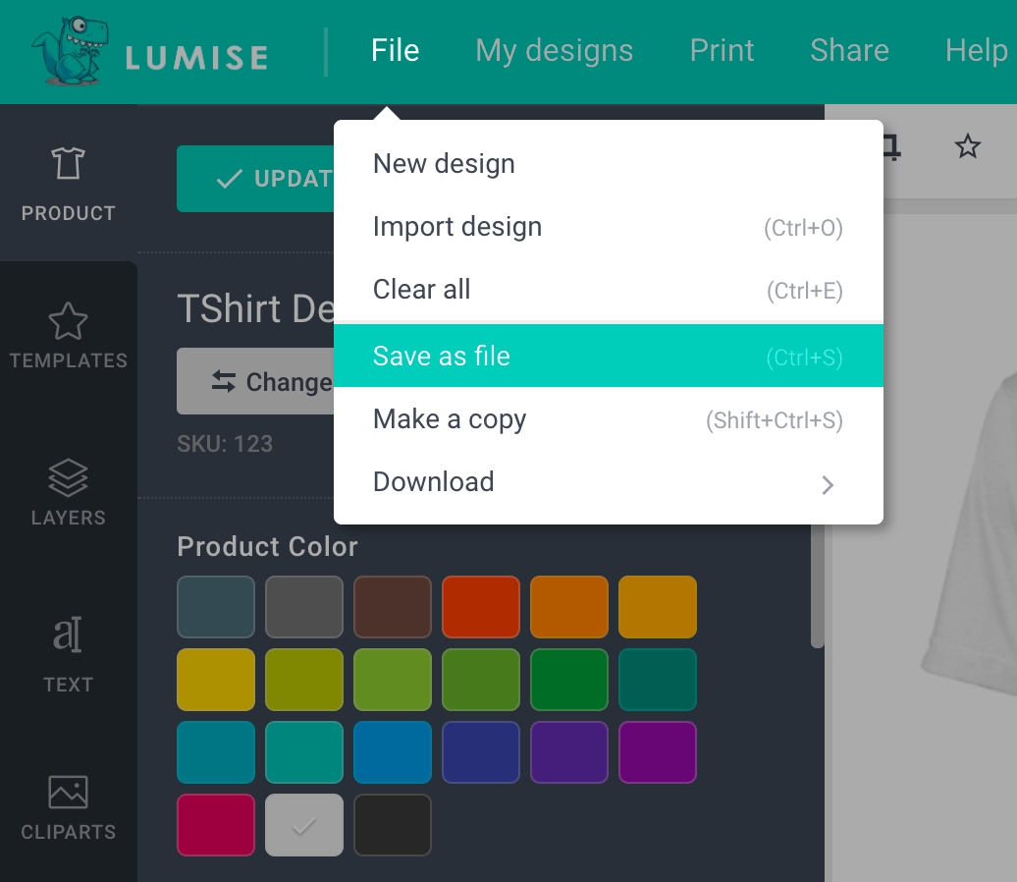Click the Lumise dinosaur logo
1017x882 pixels.
[x=71, y=51]
